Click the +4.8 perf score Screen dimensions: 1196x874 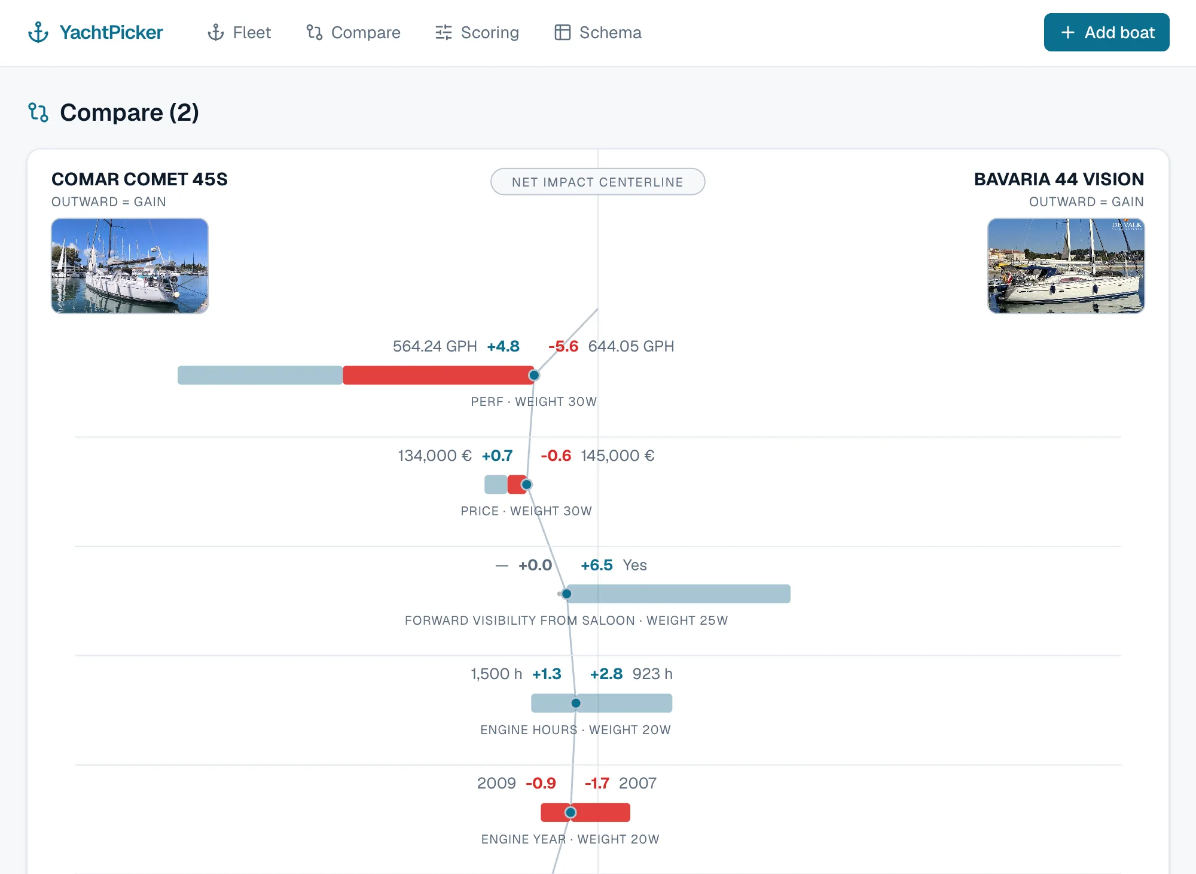[504, 346]
